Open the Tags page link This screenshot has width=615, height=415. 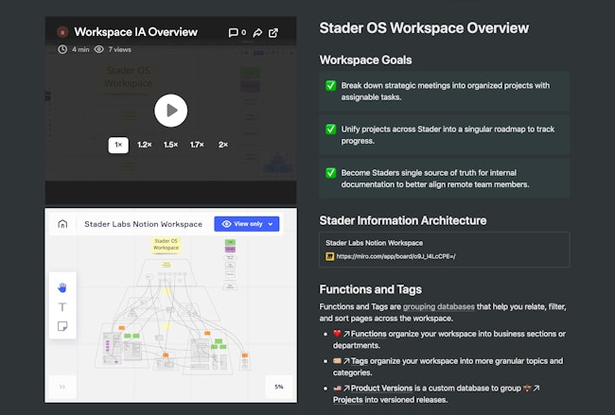360,361
